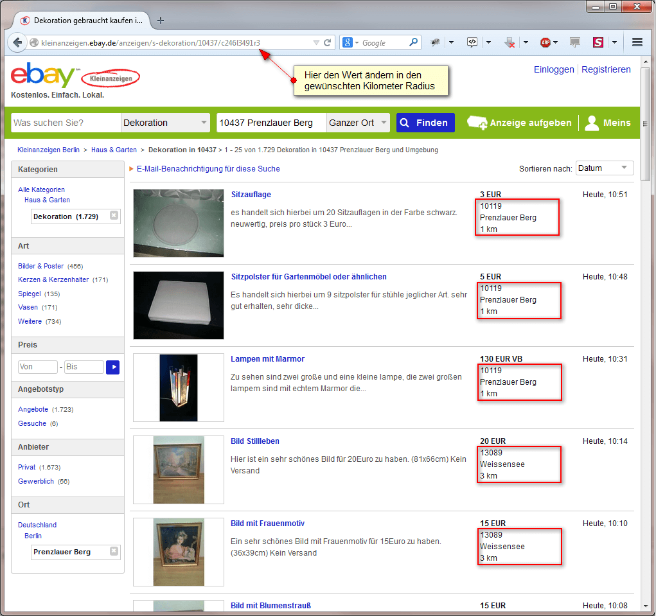
Task: Click the Bis maximum price field
Action: point(84,367)
